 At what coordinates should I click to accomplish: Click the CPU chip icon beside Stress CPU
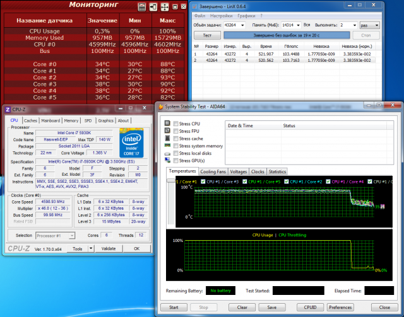(x=167, y=124)
